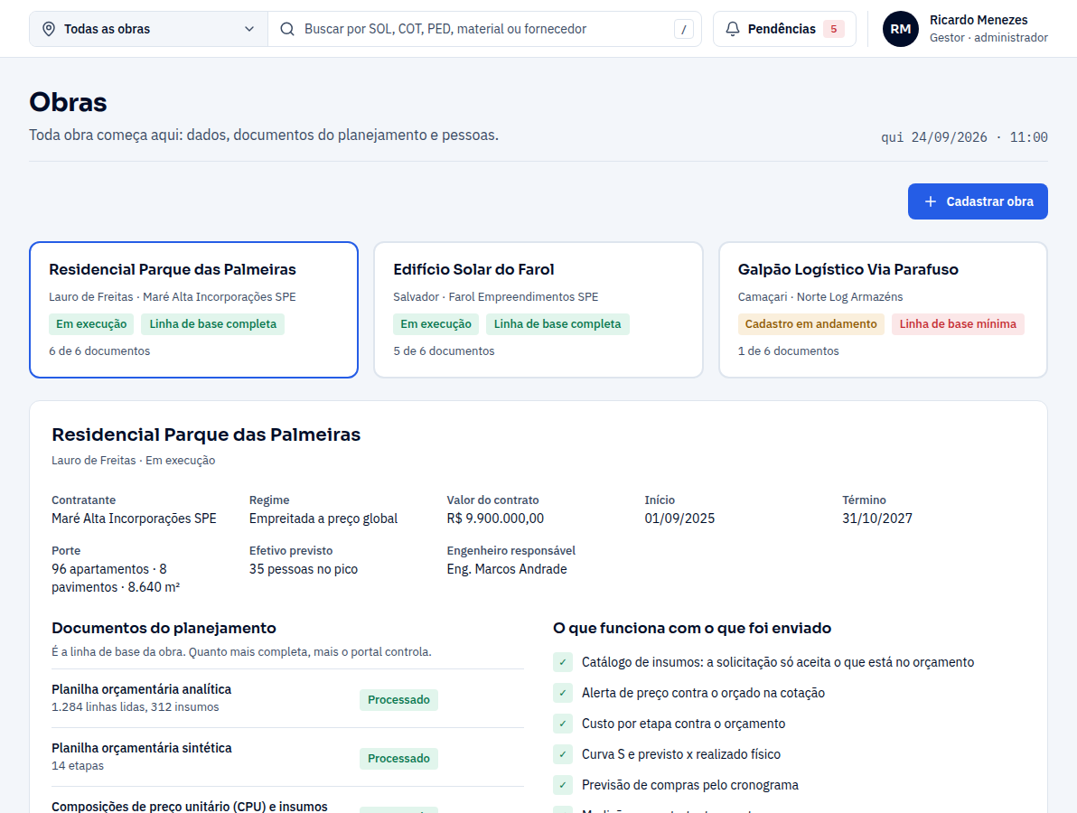Click the Cadastrar obra button
The height and width of the screenshot is (813, 1077).
click(x=978, y=201)
